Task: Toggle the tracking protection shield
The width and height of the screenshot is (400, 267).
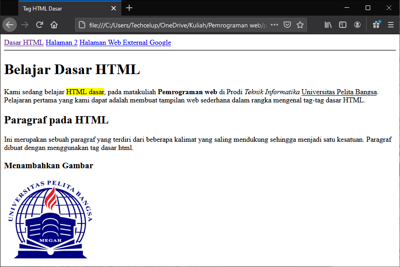Action: coord(287,25)
